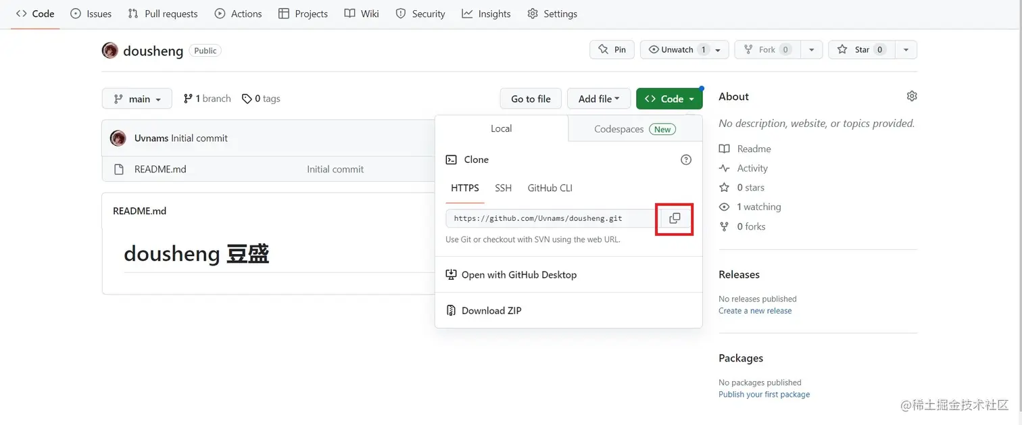Open the Add file dropdown
This screenshot has width=1022, height=425.
pyautogui.click(x=599, y=99)
